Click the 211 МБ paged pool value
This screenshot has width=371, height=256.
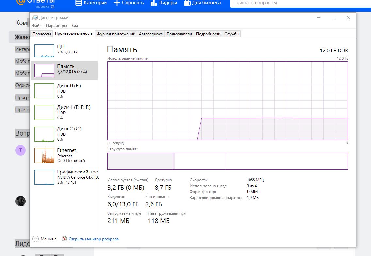pos(118,221)
